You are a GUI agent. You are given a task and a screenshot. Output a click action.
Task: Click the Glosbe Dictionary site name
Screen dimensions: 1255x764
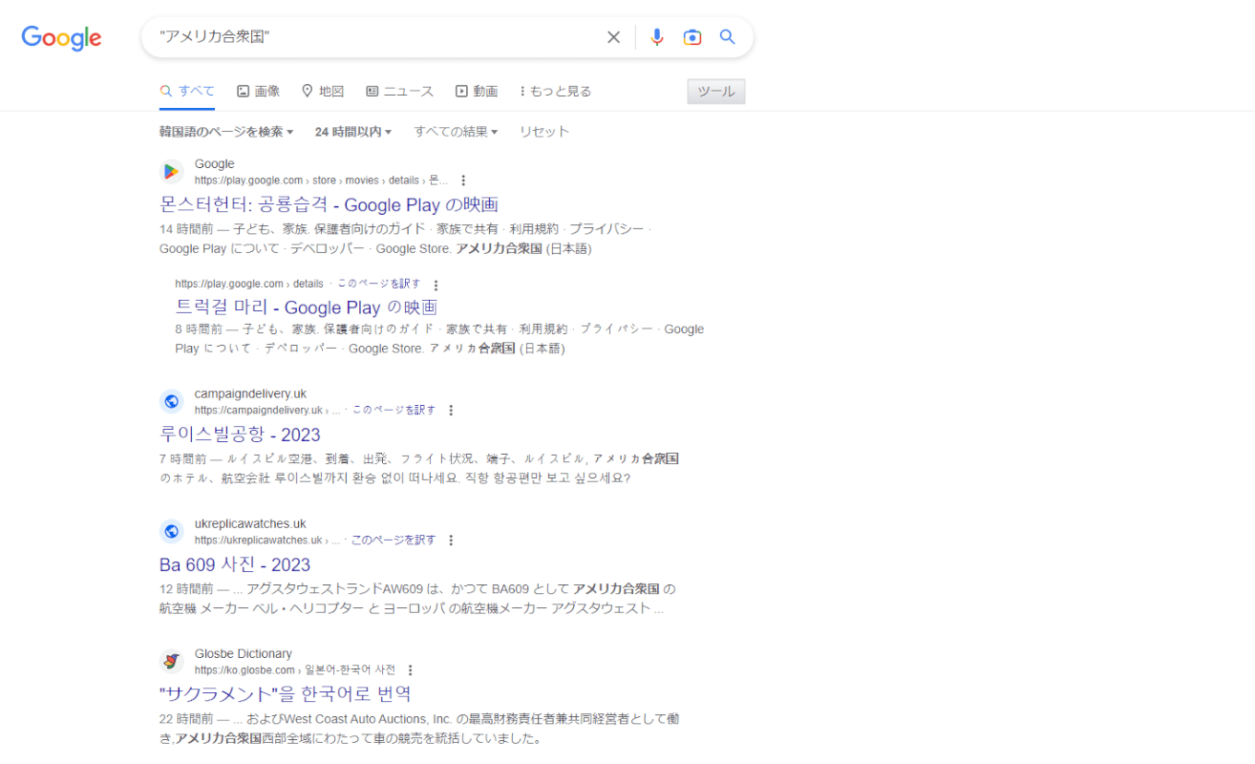pos(244,654)
